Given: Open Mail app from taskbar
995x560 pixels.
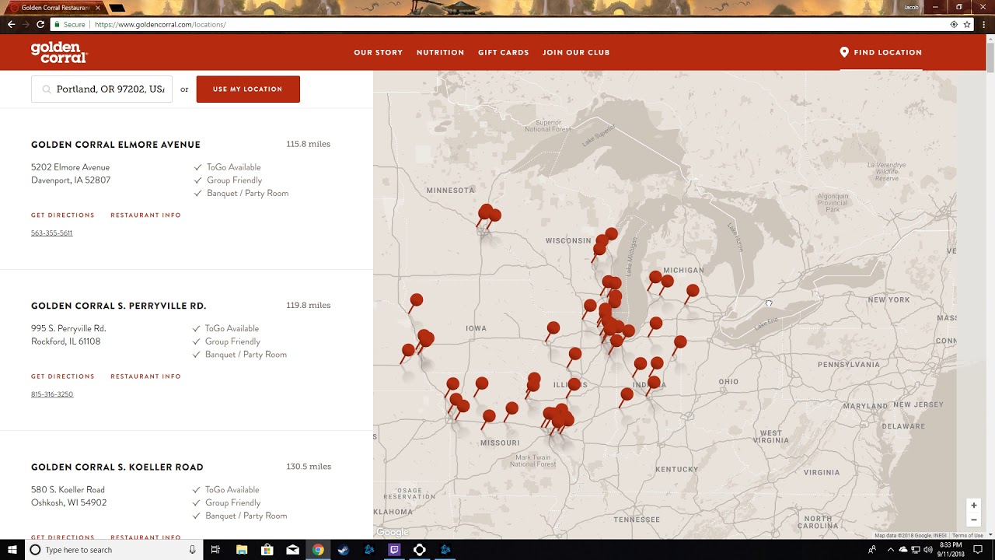Looking at the screenshot, I should click(x=293, y=550).
